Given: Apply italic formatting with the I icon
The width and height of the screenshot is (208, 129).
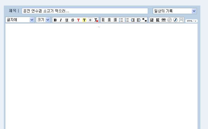Looking at the screenshot, I should pos(61,20).
